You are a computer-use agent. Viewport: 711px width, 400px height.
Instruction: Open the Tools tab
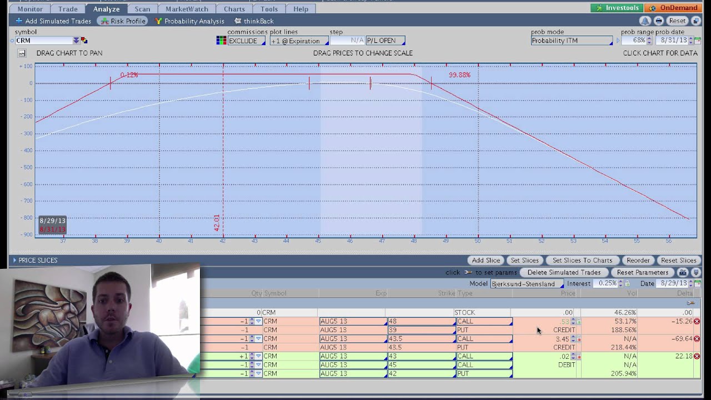coord(269,9)
